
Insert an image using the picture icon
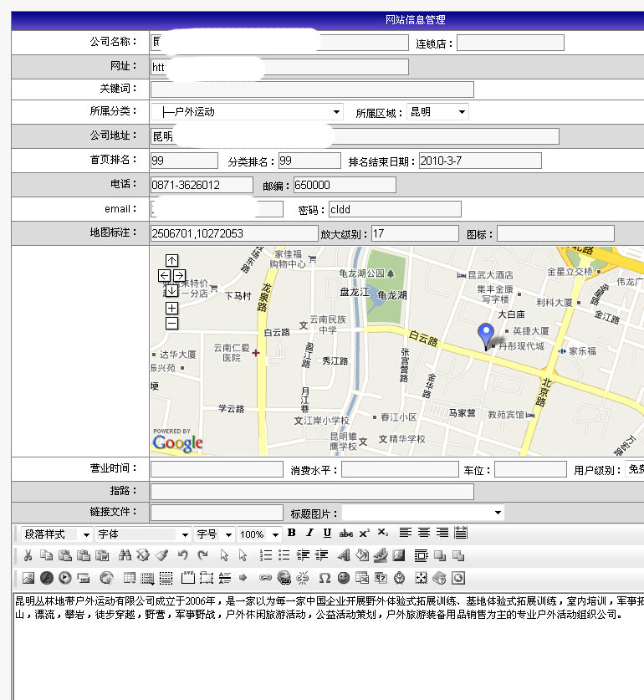coord(28,578)
